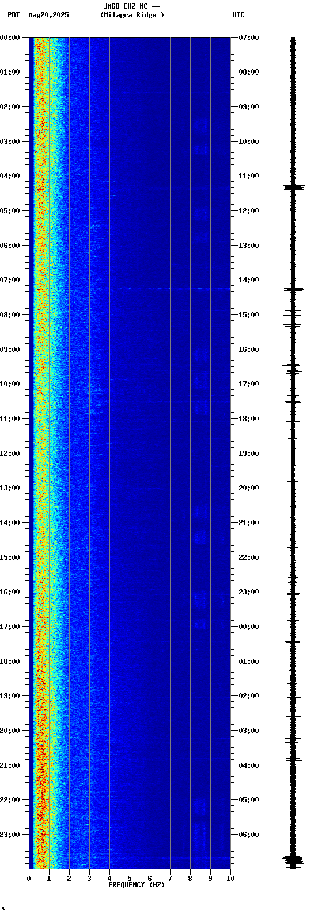
Task: Click the '18:00' PDT time label on left axis
Action: [10, 661]
